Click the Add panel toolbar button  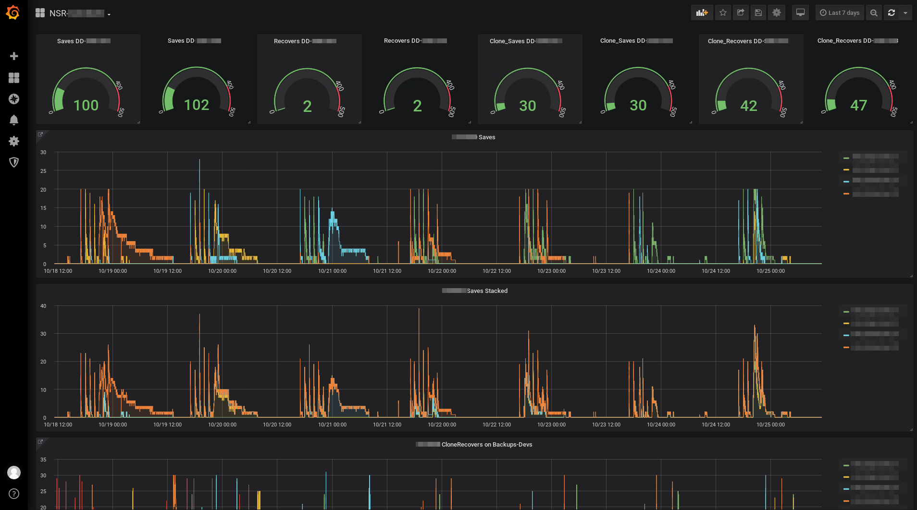(702, 13)
